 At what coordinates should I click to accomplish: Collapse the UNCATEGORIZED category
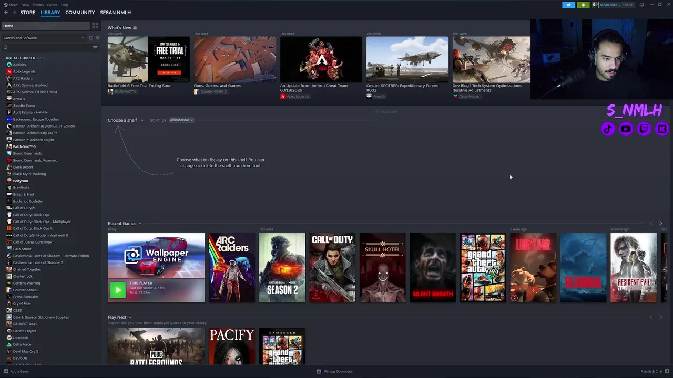click(4, 58)
